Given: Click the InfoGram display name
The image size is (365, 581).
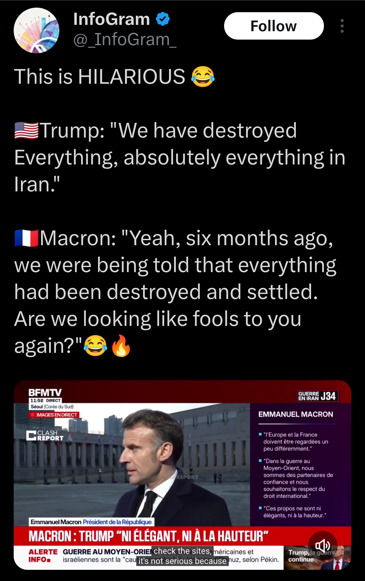Looking at the screenshot, I should tap(112, 19).
